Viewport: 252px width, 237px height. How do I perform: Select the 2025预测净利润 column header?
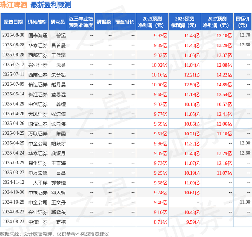coord(152,22)
